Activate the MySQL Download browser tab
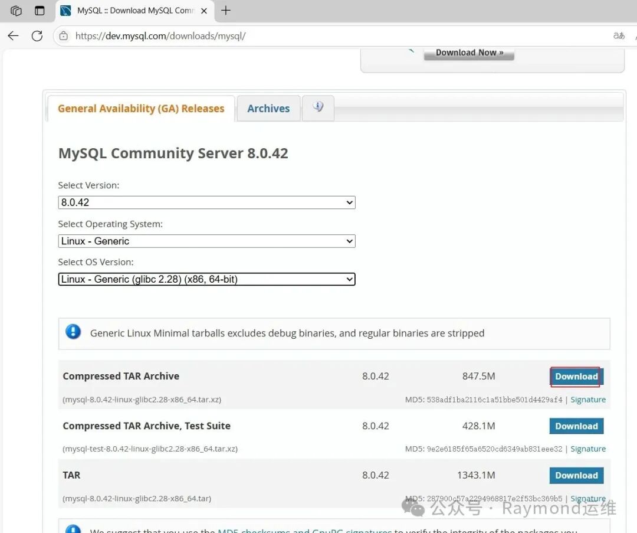This screenshot has height=533, width=637. 135,11
